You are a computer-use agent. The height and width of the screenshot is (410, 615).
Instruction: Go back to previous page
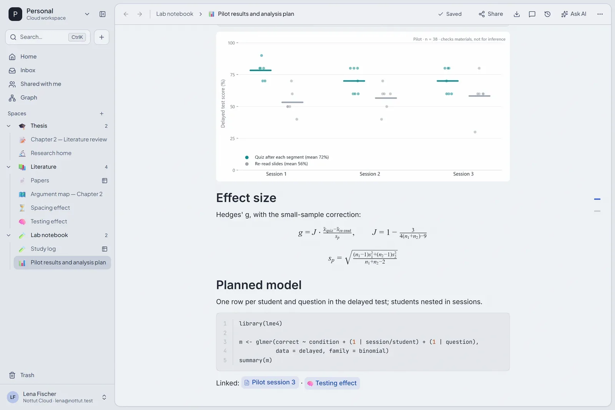pos(126,14)
